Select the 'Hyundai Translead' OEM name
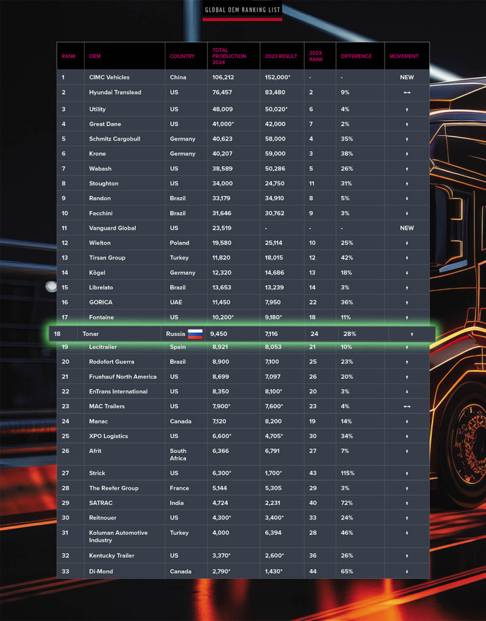Image resolution: width=486 pixels, height=621 pixels. tap(115, 92)
